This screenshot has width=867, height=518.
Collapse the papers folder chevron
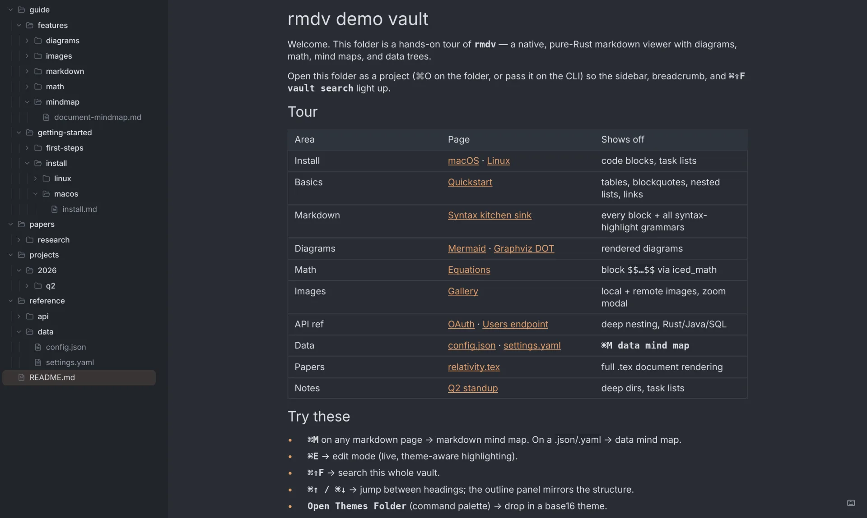(x=10, y=224)
